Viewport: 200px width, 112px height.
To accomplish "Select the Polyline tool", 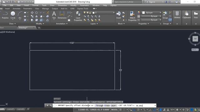I will click(5, 15).
